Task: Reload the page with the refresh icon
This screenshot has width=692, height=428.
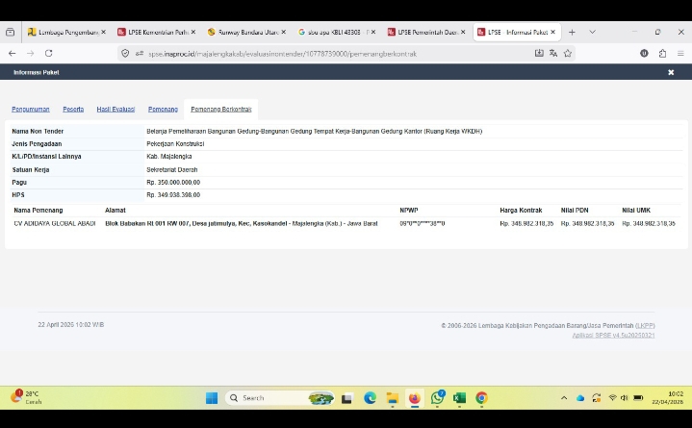Action: tap(48, 53)
